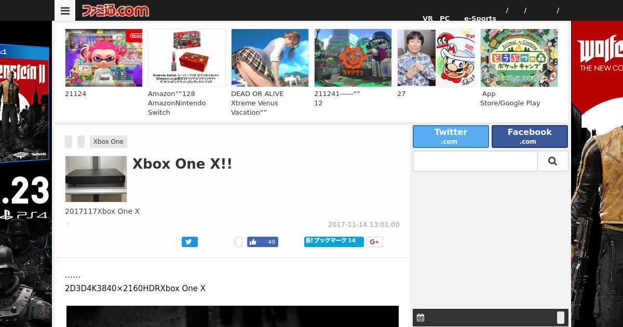Screen dimensions: 623x327
Task: Click the Facebook like thumbs-up button
Action: pos(253,242)
